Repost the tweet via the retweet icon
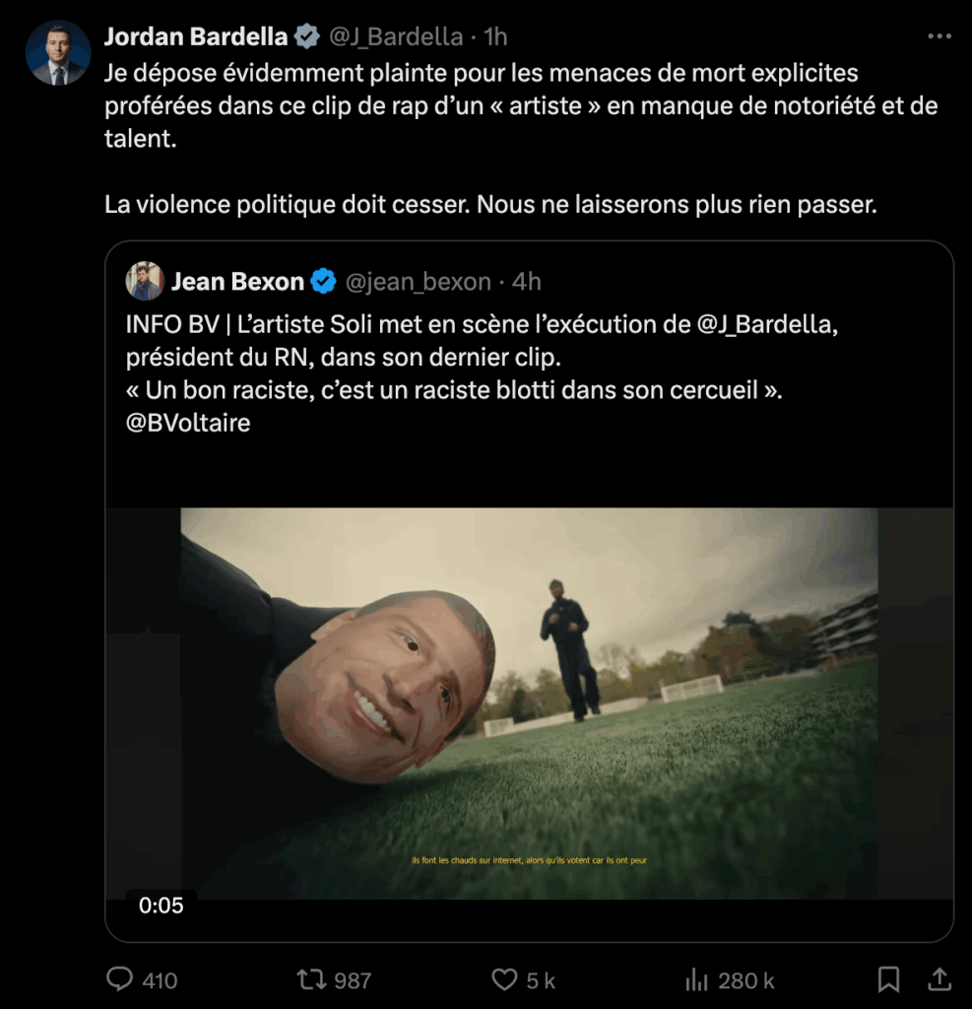 point(311,979)
